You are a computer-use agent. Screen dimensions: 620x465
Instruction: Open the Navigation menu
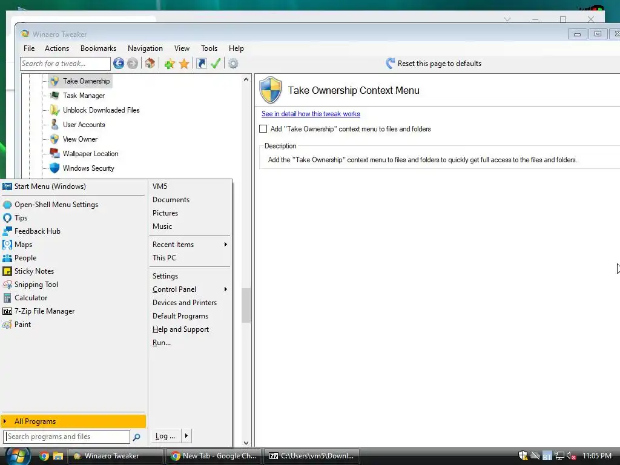[x=145, y=48]
